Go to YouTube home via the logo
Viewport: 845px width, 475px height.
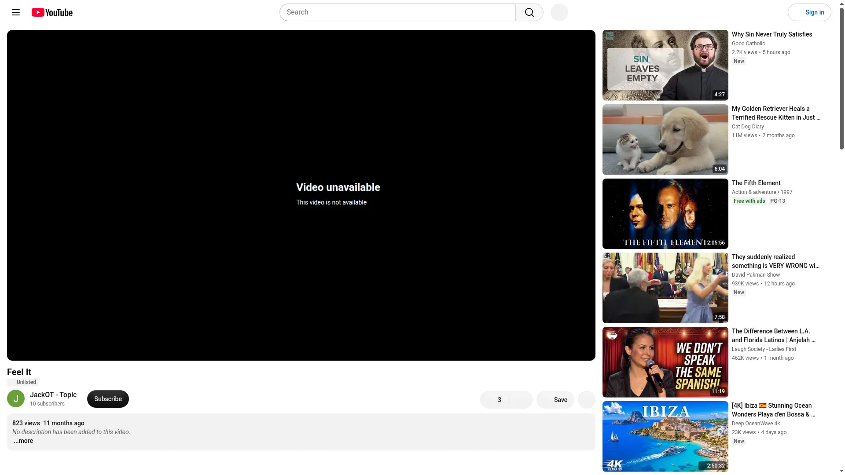pos(52,12)
